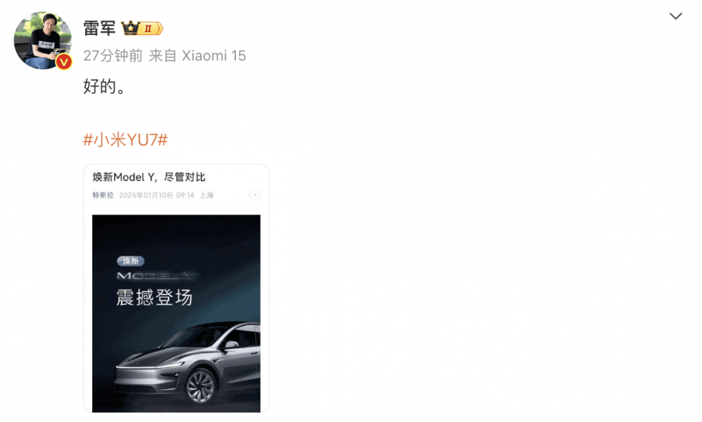Image resolution: width=702 pixels, height=422 pixels.
Task: Click the 2025年01月10日 09:14 article date
Action: click(x=157, y=195)
